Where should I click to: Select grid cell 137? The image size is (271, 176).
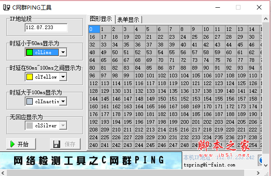click(197, 91)
